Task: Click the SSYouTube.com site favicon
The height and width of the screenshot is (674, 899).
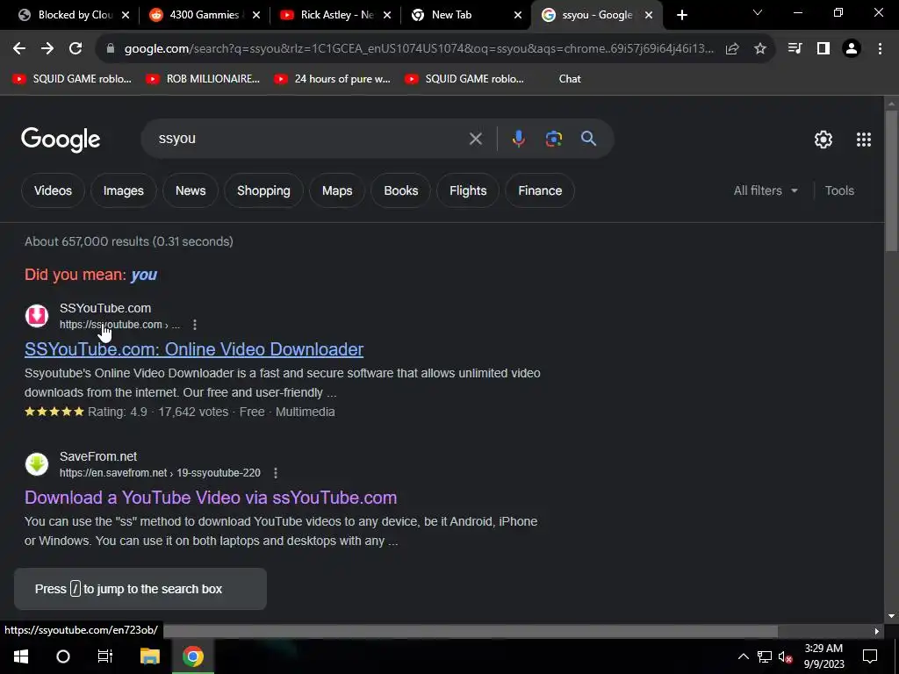Action: click(x=37, y=316)
